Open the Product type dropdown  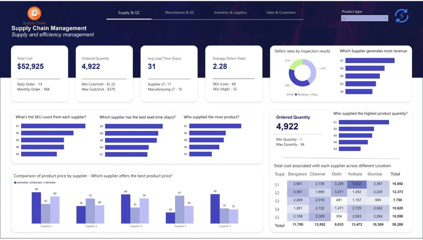tap(365, 18)
